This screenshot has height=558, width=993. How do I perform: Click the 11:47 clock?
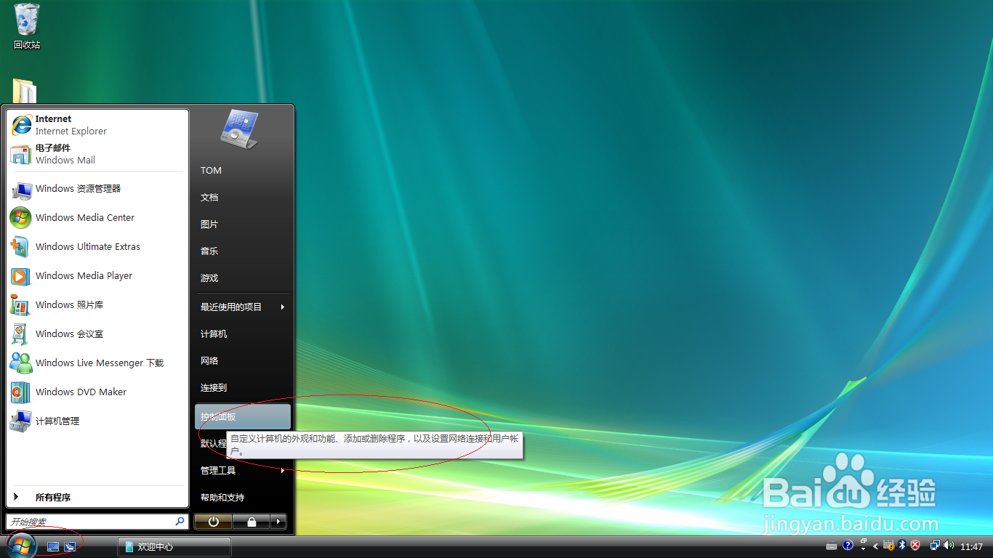click(x=972, y=546)
